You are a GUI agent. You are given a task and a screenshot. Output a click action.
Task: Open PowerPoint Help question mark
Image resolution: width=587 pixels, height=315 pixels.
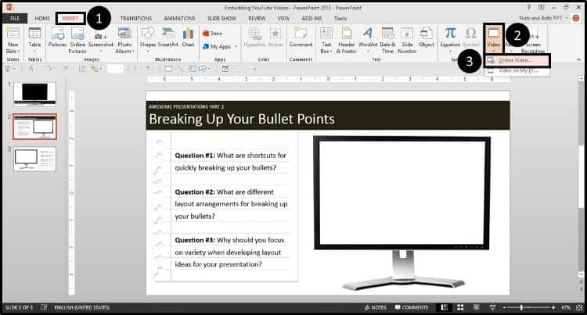point(529,7)
